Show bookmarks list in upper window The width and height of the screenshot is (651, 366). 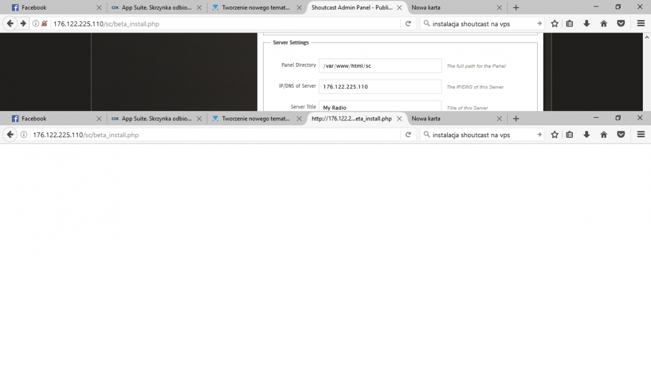[x=570, y=24]
